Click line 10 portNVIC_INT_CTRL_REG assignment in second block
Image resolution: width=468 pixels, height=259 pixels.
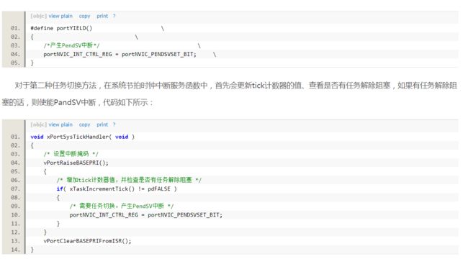coord(146,215)
